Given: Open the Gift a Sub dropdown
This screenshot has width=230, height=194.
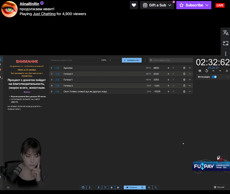Looking at the screenshot, I should click(x=157, y=5).
